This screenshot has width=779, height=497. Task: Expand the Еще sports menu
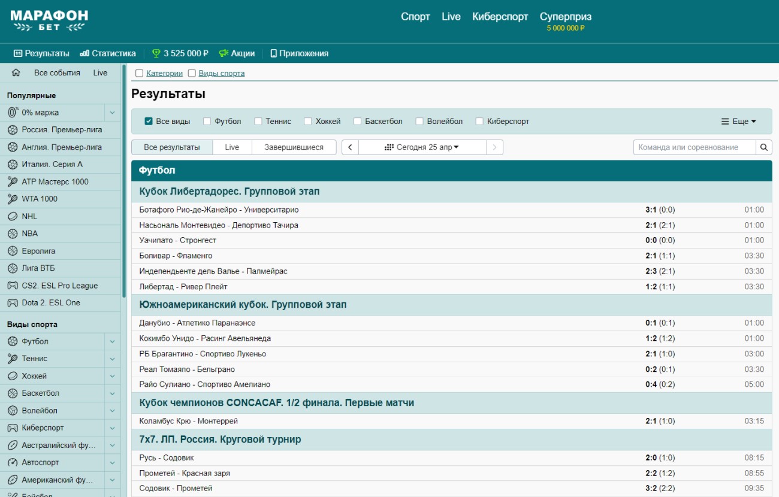point(738,122)
